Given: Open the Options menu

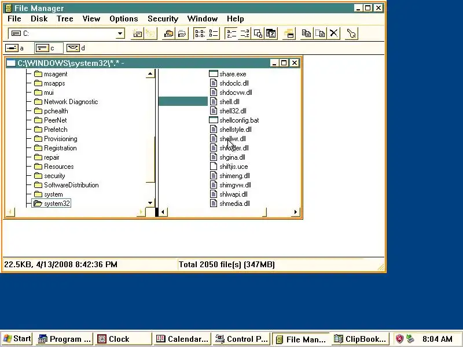Looking at the screenshot, I should [124, 19].
